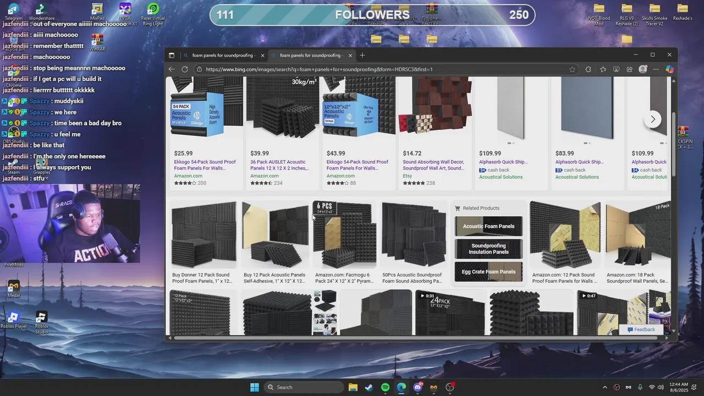This screenshot has width=704, height=396.
Task: Open the Copilot icon in the Edge toolbar
Action: tap(669, 69)
